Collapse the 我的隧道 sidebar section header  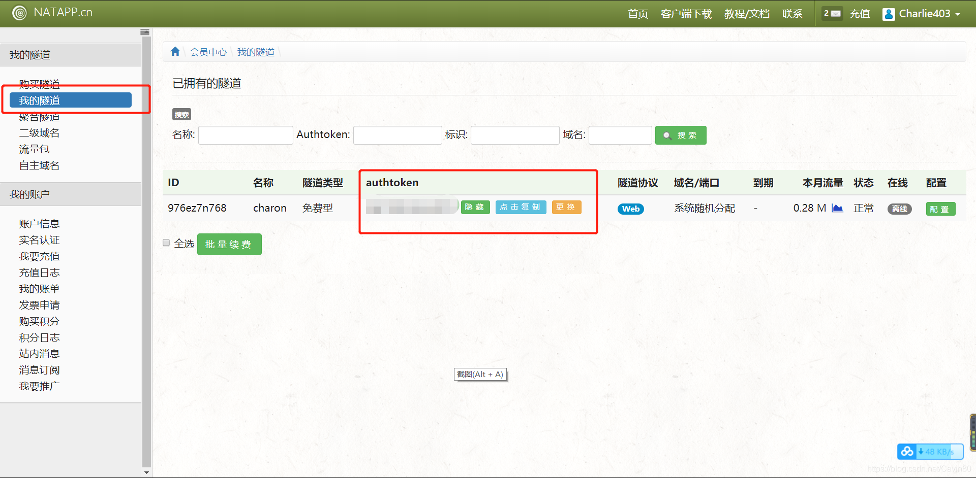(x=71, y=55)
